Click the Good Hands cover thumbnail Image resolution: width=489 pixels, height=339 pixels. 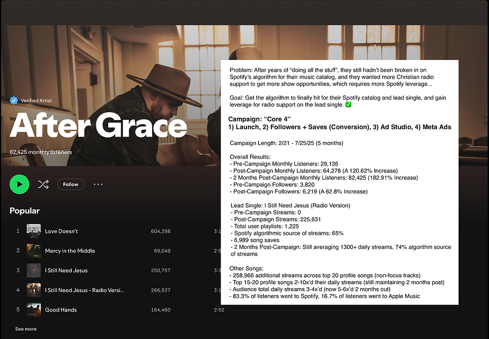pyautogui.click(x=34, y=310)
